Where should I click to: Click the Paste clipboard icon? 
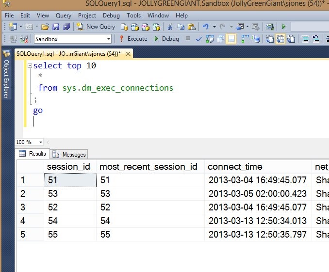pos(192,27)
